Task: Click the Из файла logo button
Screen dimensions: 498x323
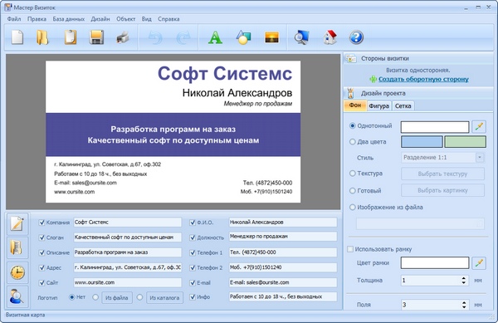Action: 117,298
